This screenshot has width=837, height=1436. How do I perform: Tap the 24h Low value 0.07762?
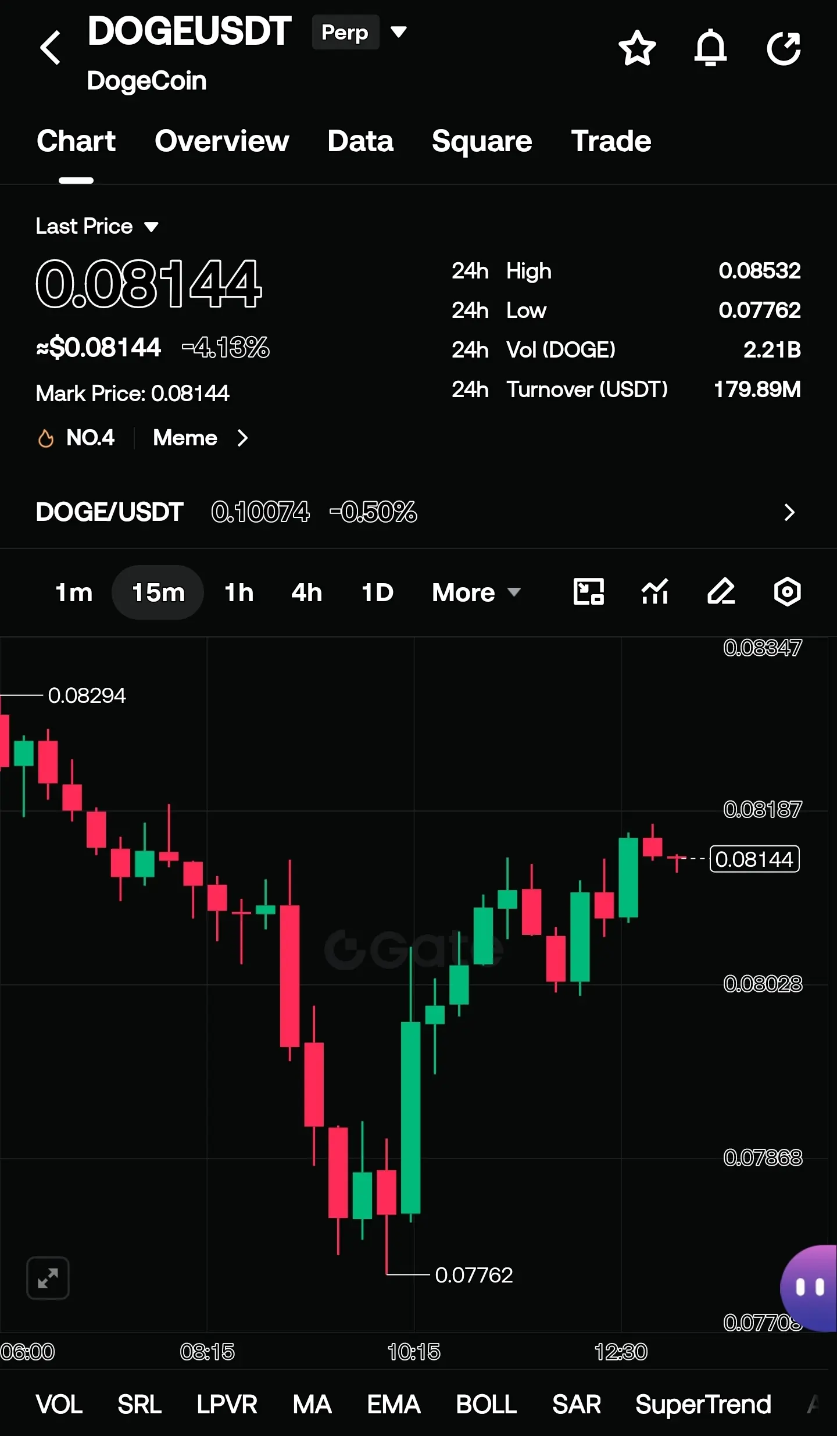[x=760, y=310]
